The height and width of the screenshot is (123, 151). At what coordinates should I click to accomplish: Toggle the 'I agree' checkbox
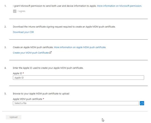[15, 11]
